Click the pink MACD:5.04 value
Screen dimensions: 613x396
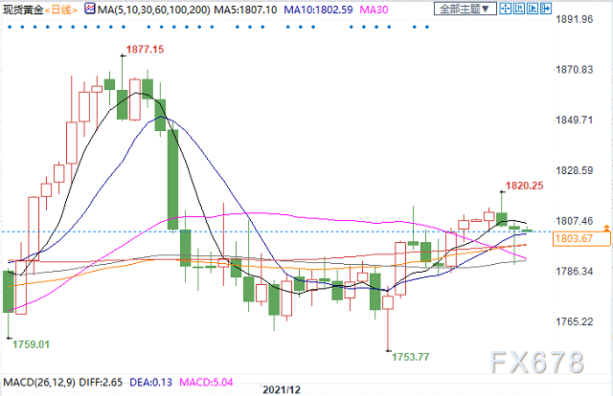206,382
